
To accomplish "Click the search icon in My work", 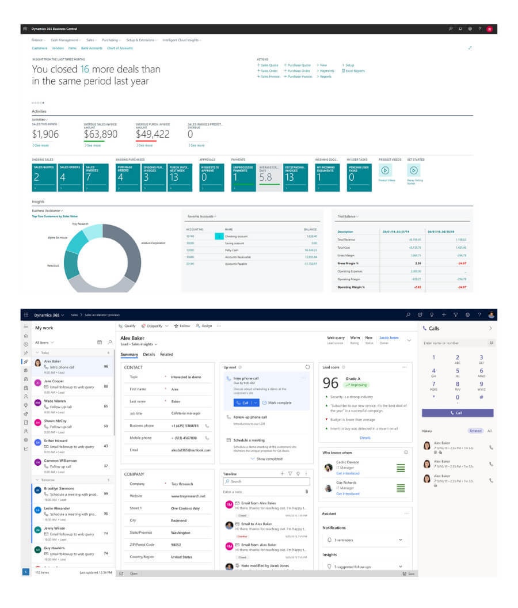I will tap(109, 342).
